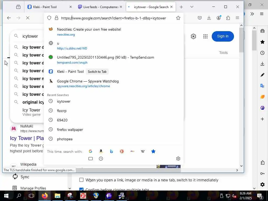Open a new tab with plus button

click(x=181, y=7)
